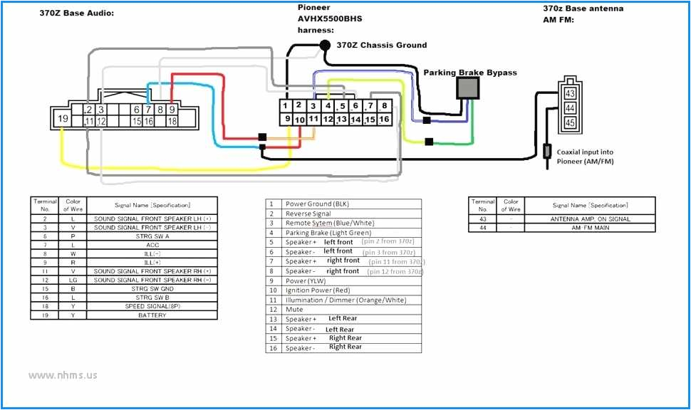The height and width of the screenshot is (410, 691).
Task: Select pin 43 on the antenna connector
Action: tap(570, 93)
